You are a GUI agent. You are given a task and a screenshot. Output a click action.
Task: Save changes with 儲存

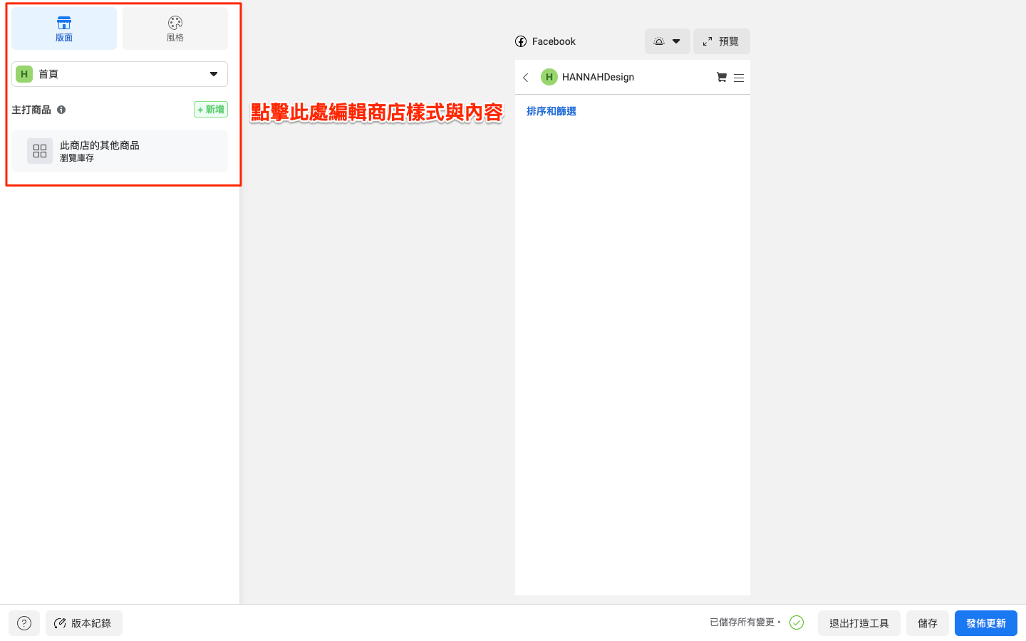[x=928, y=623]
